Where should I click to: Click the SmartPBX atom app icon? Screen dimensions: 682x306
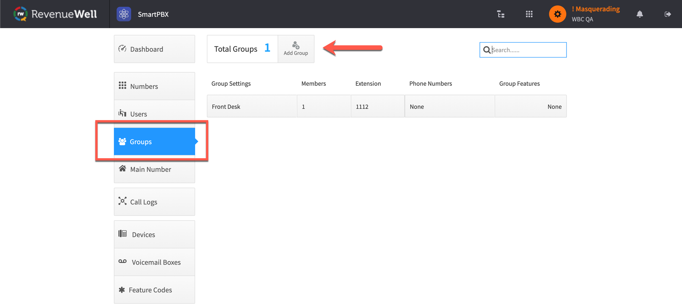[124, 14]
